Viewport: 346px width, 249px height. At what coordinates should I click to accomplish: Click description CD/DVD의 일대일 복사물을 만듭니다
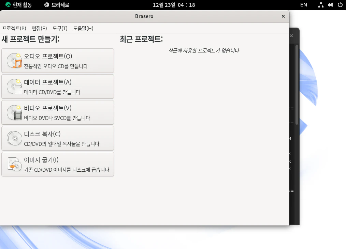click(61, 144)
